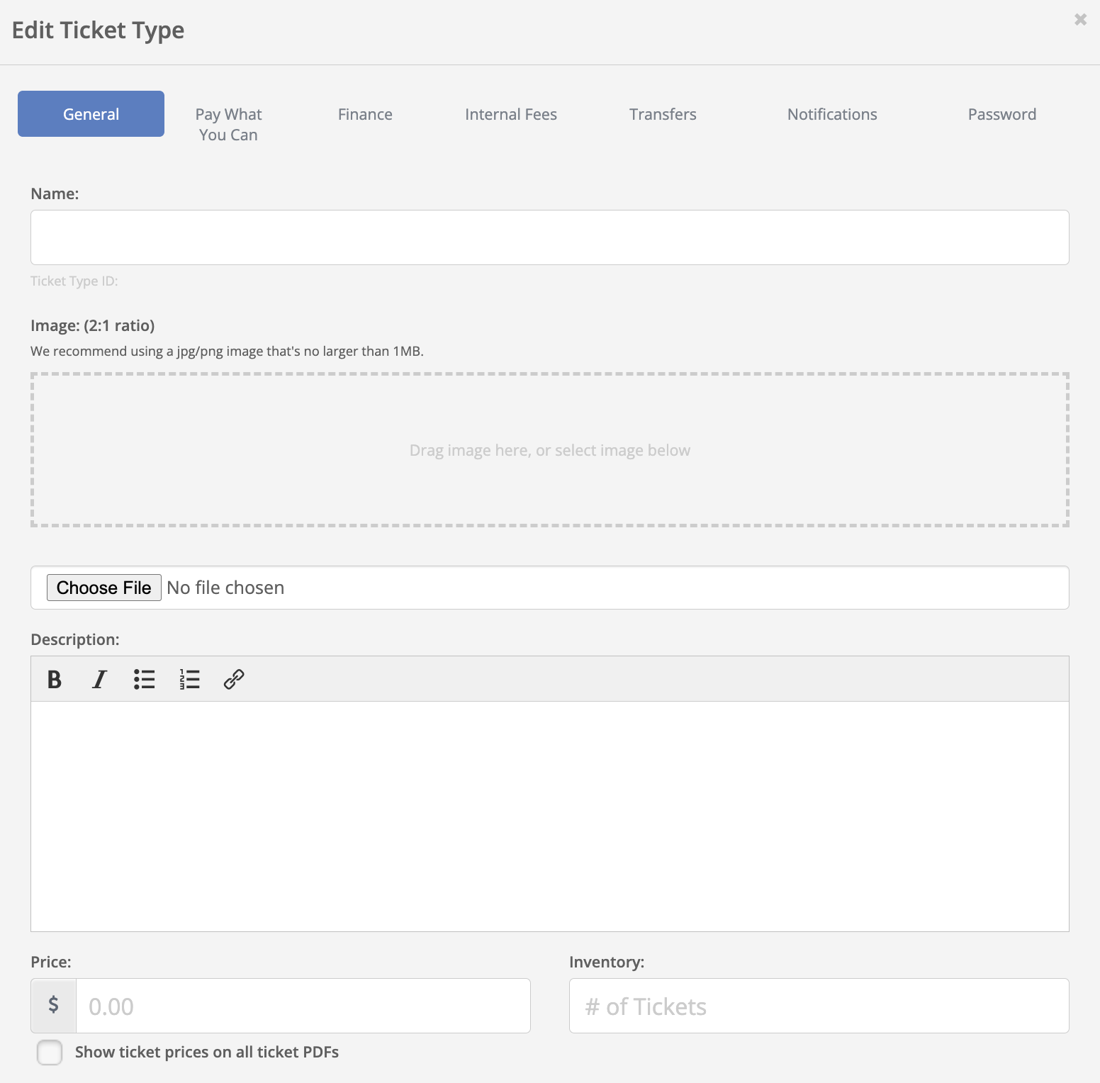Apply italic formatting in description editor
The height and width of the screenshot is (1083, 1100).
(x=99, y=680)
